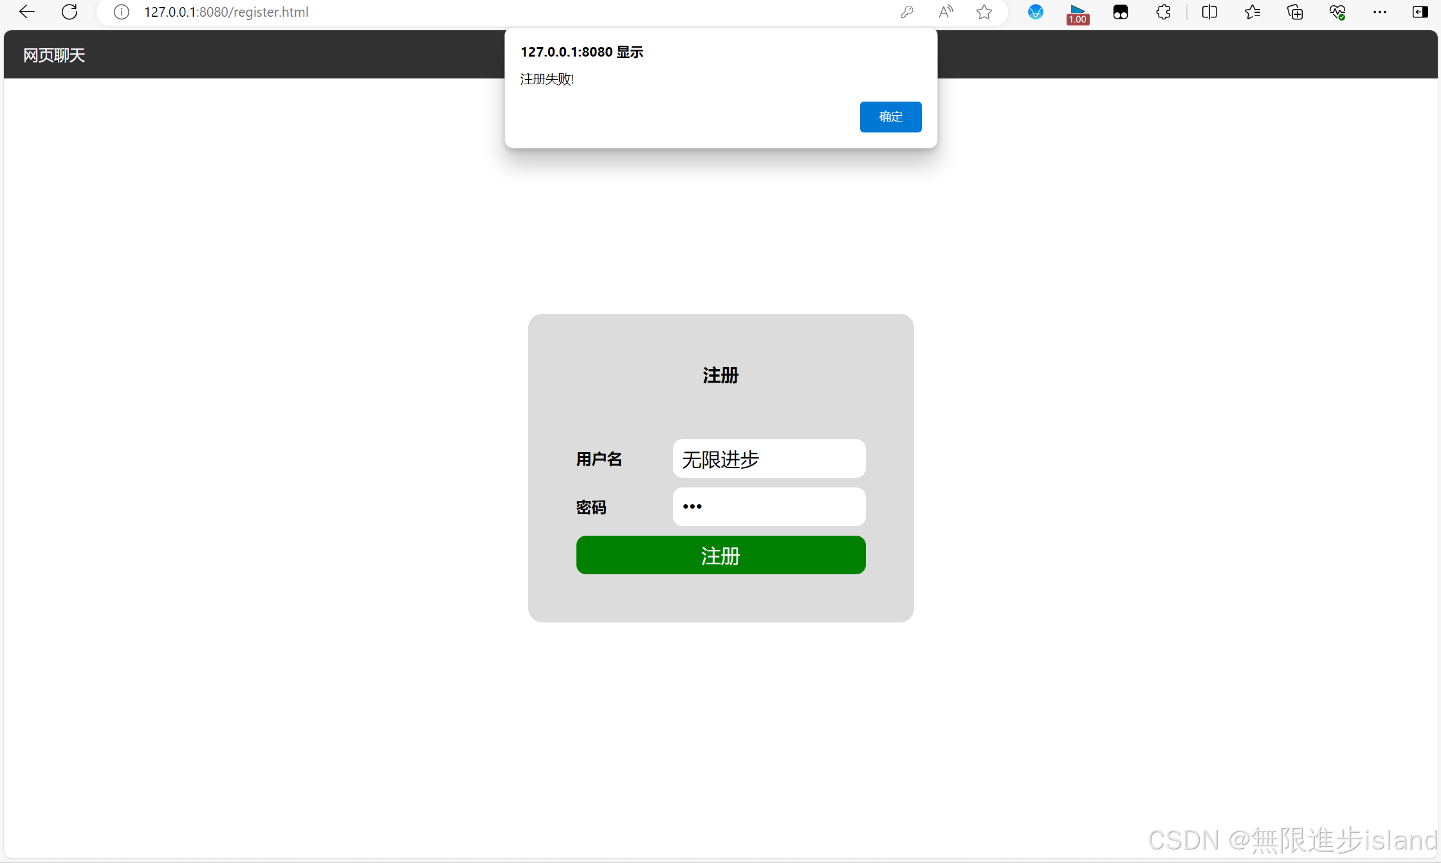Confirm the alert with 确定 button

click(890, 117)
